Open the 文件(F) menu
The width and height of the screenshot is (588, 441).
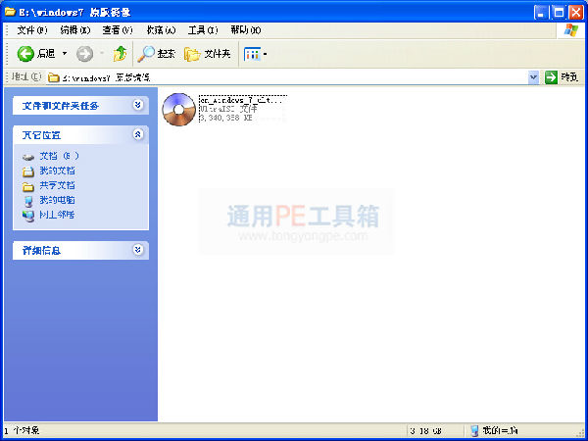[x=32, y=30]
